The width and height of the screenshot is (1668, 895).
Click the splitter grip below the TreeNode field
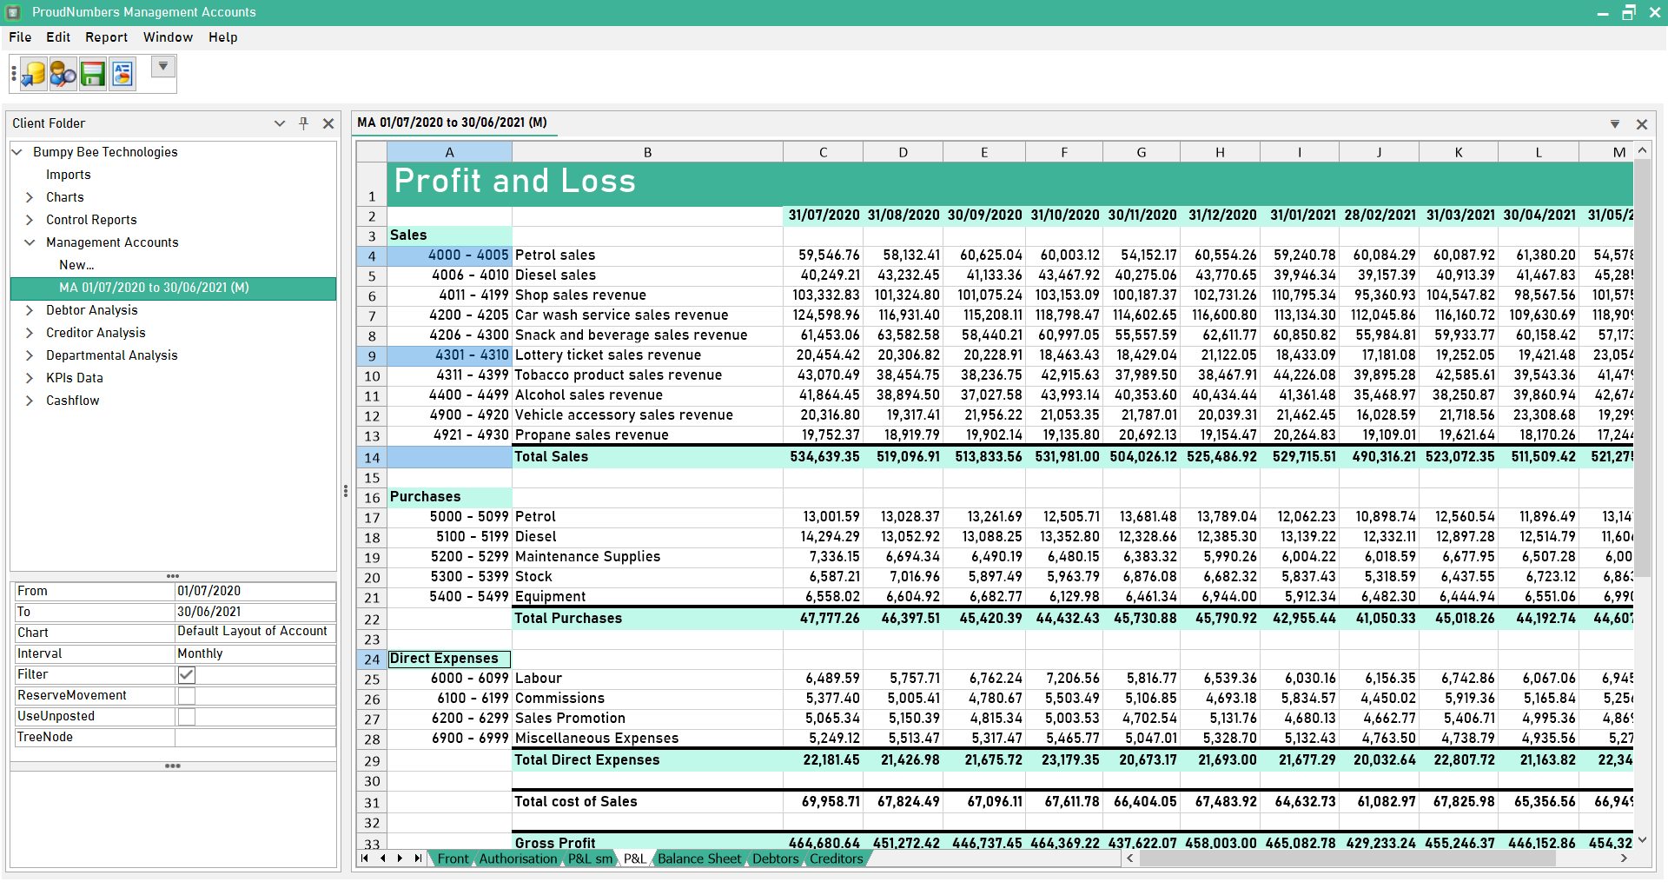[x=173, y=766]
